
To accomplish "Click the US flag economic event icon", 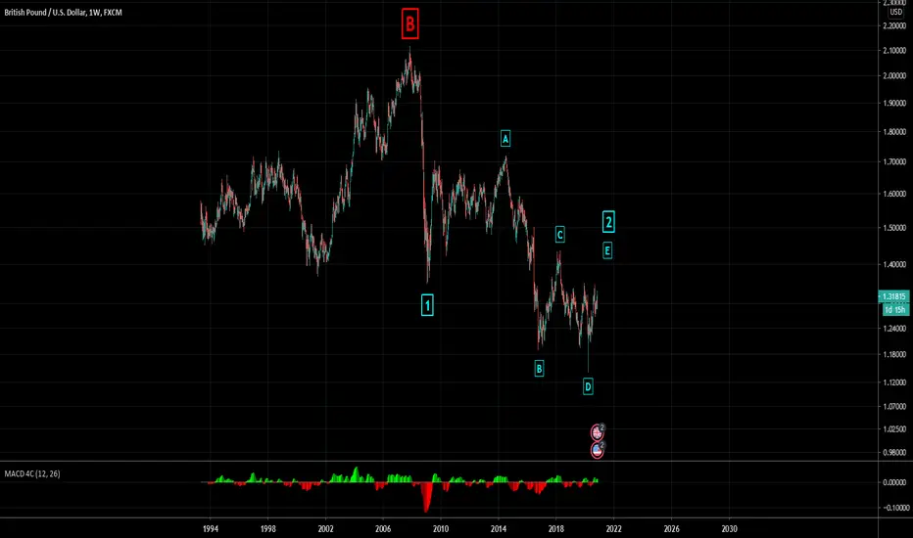I will point(597,450).
